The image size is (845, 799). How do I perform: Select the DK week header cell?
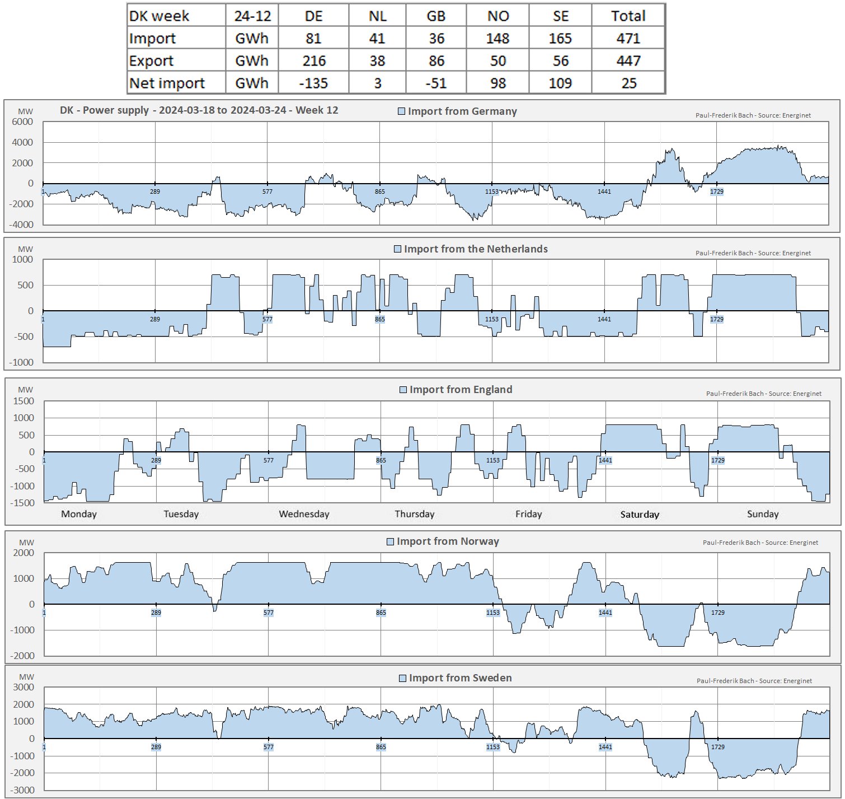click(x=159, y=16)
